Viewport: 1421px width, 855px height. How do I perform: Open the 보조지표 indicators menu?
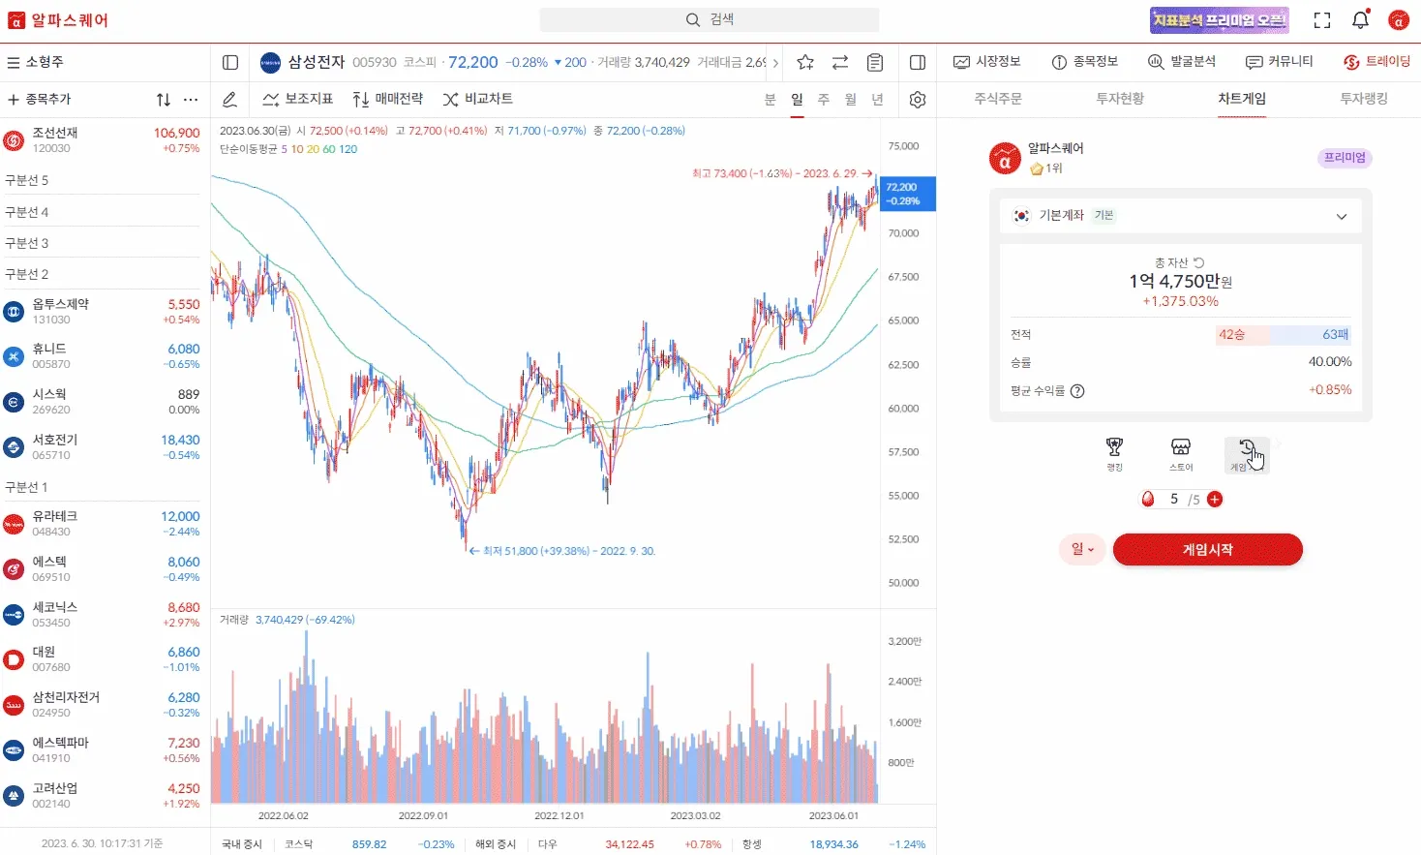297,99
